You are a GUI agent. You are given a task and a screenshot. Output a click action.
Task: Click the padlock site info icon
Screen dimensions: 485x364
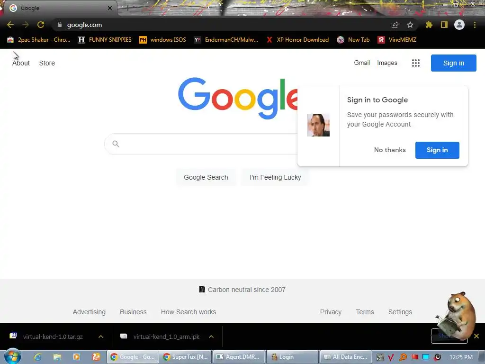pos(60,25)
